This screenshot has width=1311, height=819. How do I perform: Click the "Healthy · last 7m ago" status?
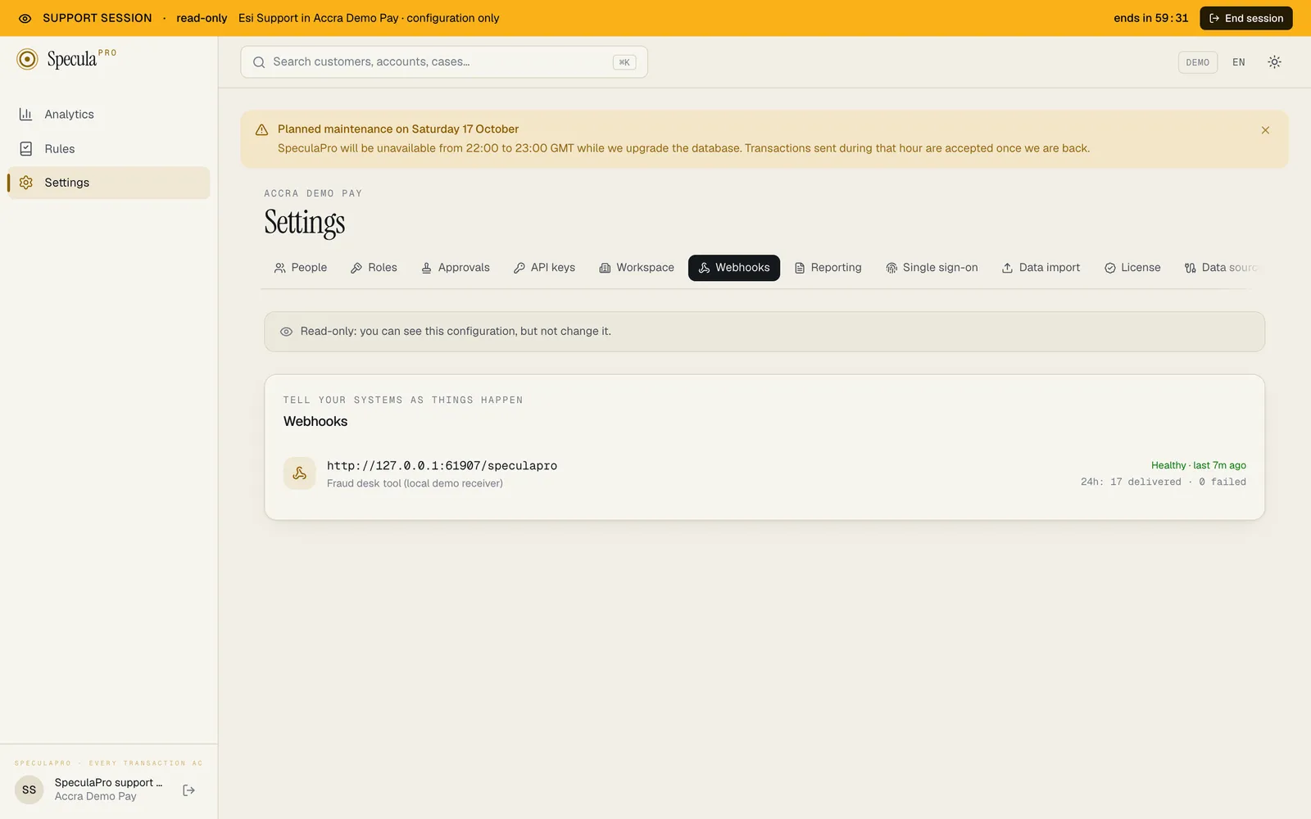pyautogui.click(x=1199, y=465)
